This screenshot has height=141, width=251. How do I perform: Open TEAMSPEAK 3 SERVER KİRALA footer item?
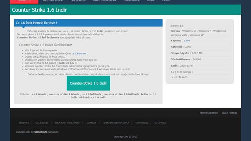coord(116,123)
